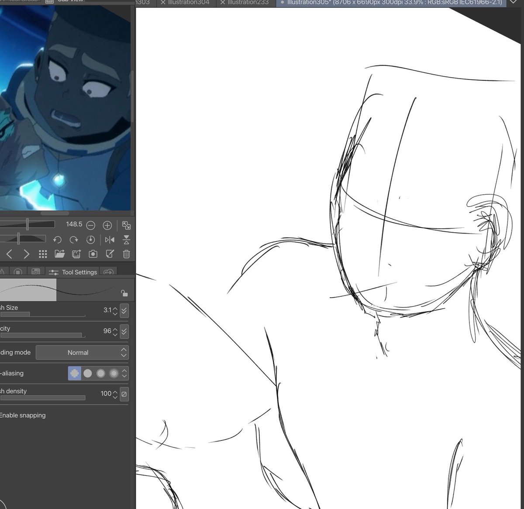Click the brush stroke preview
This screenshot has height=509, width=524.
(60, 290)
